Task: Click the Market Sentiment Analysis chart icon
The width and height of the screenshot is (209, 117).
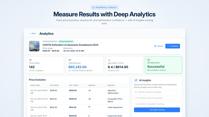Action: point(136,92)
